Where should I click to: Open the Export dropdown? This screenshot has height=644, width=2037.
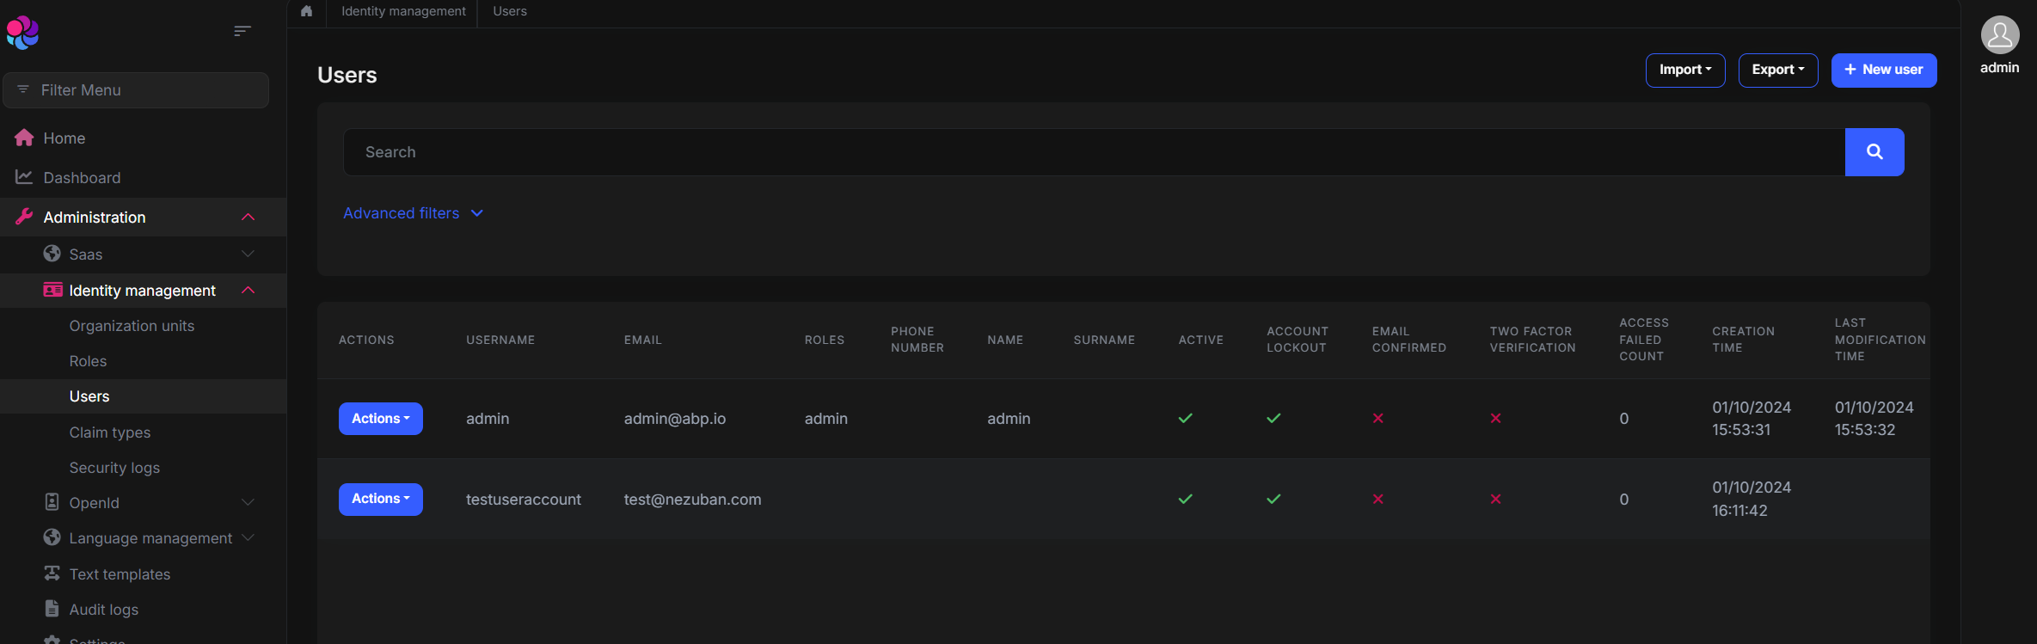coord(1777,71)
